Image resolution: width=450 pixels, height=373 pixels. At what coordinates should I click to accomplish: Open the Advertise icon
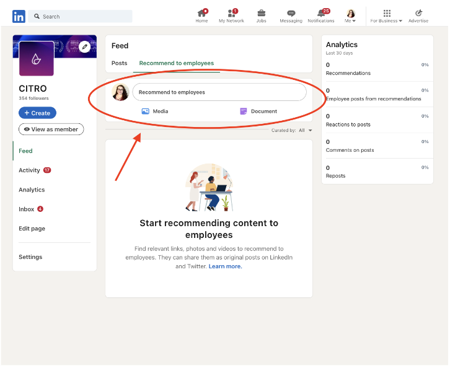click(418, 13)
